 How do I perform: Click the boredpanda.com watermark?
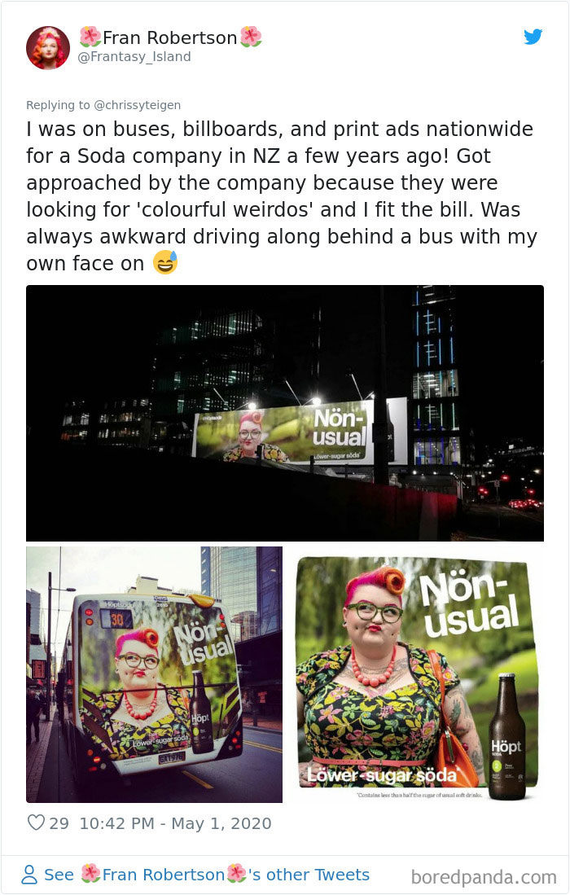(484, 877)
